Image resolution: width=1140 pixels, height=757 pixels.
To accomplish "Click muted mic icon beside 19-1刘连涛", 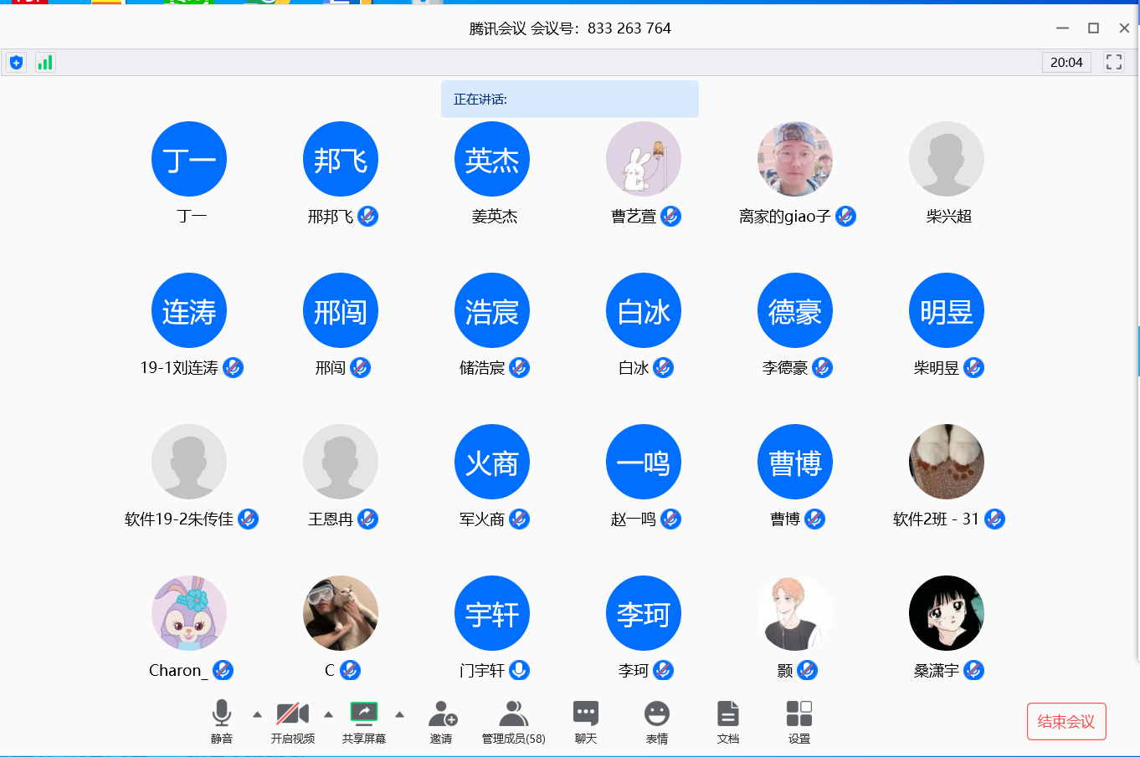I will [x=234, y=368].
